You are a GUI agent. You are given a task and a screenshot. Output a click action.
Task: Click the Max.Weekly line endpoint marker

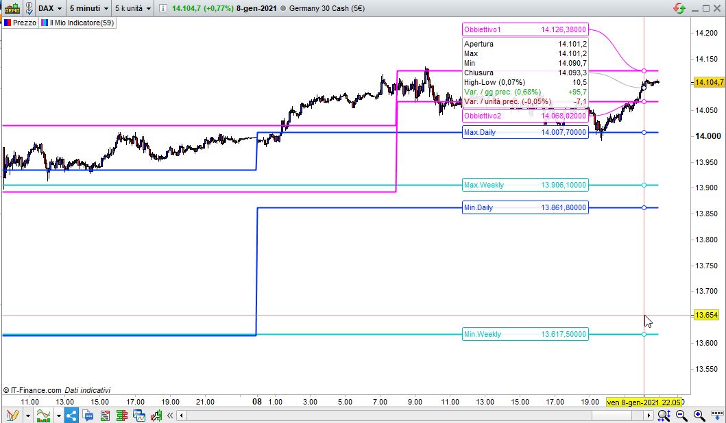click(x=644, y=185)
